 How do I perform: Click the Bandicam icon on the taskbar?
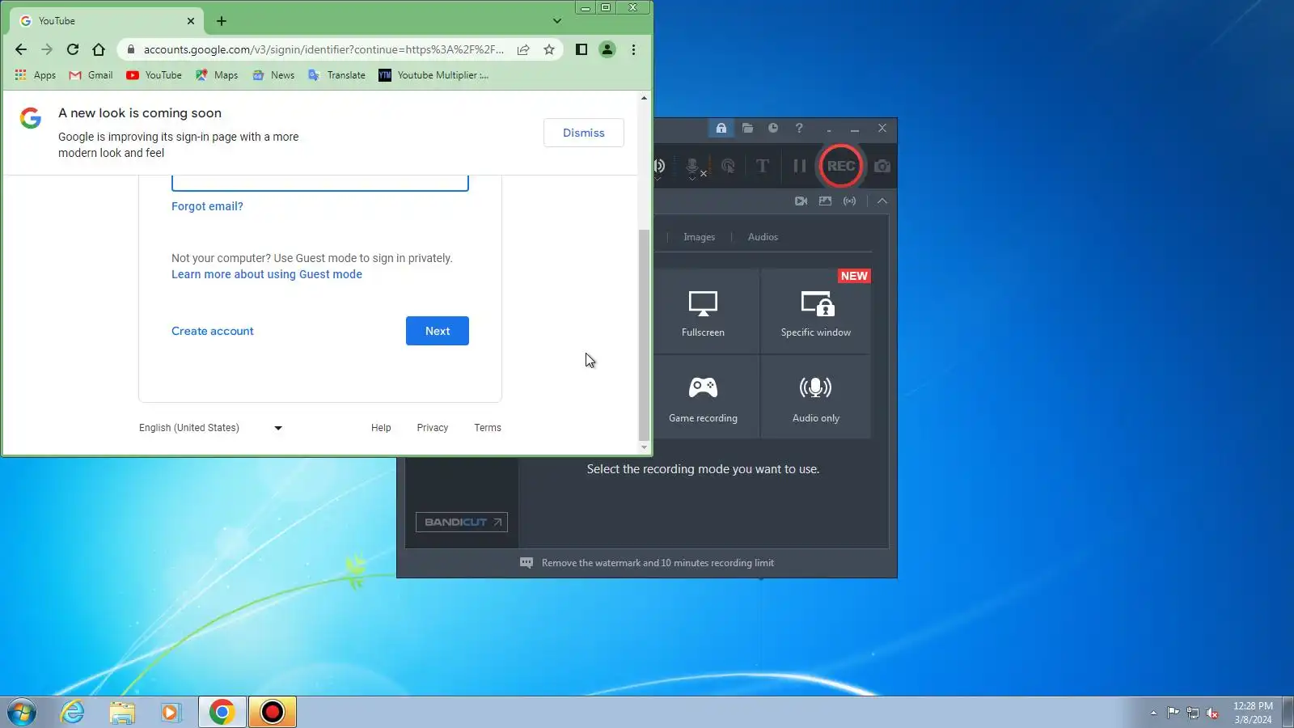(273, 712)
